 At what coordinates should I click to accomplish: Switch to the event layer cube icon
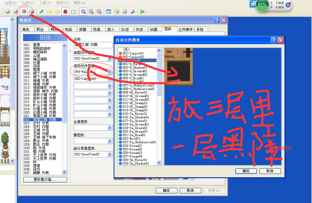click(32, 12)
